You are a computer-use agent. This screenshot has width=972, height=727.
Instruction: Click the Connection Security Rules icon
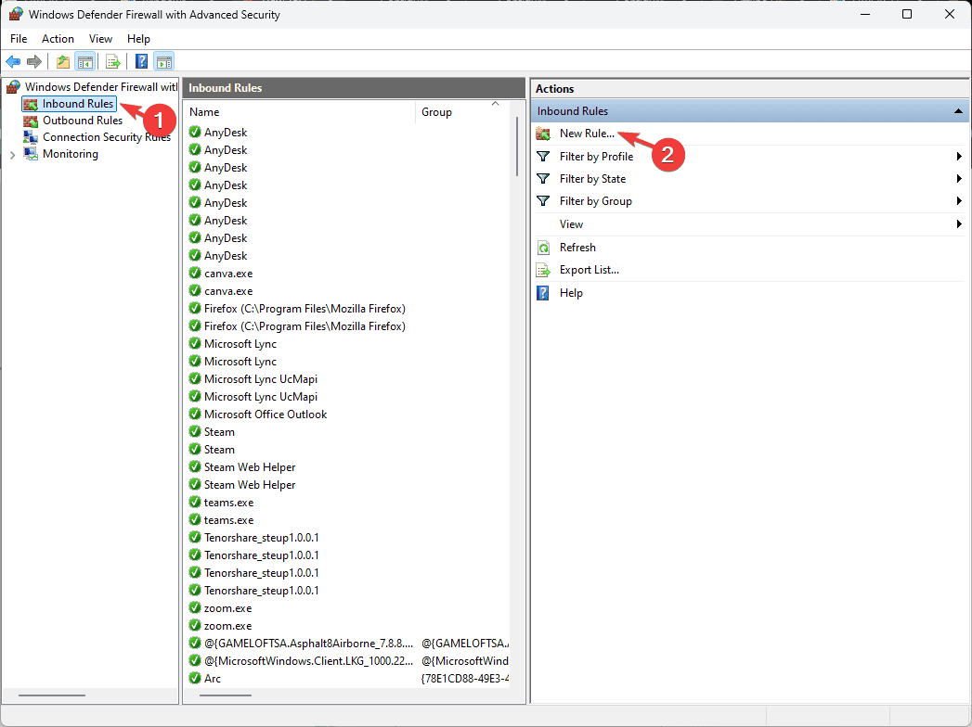click(x=31, y=137)
